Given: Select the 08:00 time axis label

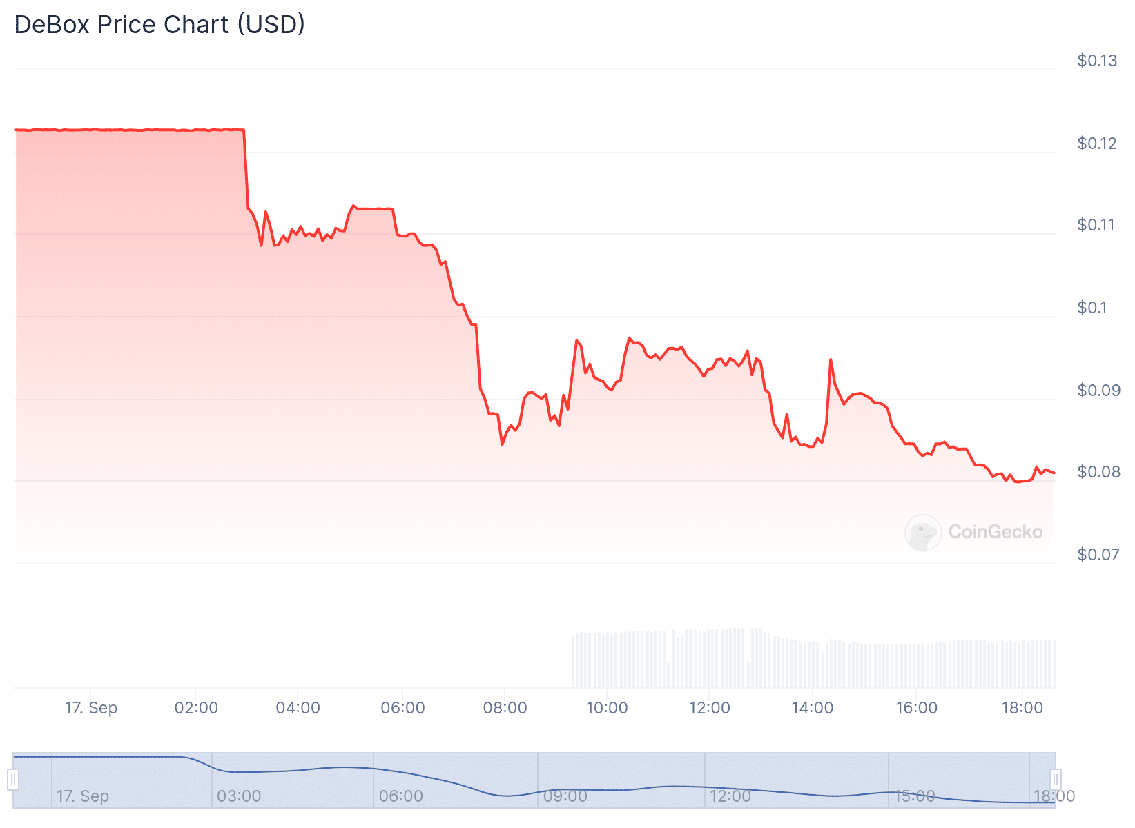Looking at the screenshot, I should (505, 708).
